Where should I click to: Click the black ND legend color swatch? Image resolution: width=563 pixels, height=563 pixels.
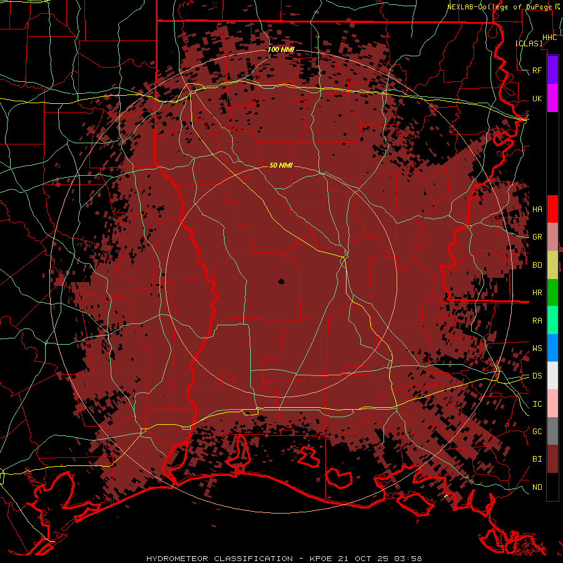[552, 487]
